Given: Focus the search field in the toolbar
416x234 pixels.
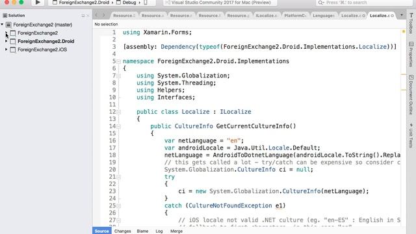Looking at the screenshot, I should (x=364, y=3).
